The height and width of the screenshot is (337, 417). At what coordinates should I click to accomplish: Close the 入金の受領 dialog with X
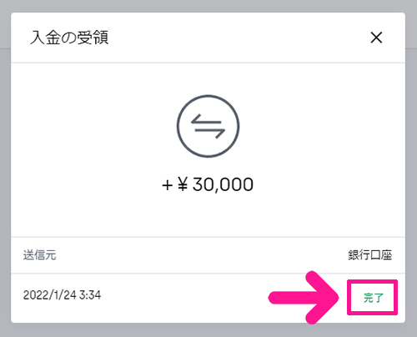tap(376, 38)
